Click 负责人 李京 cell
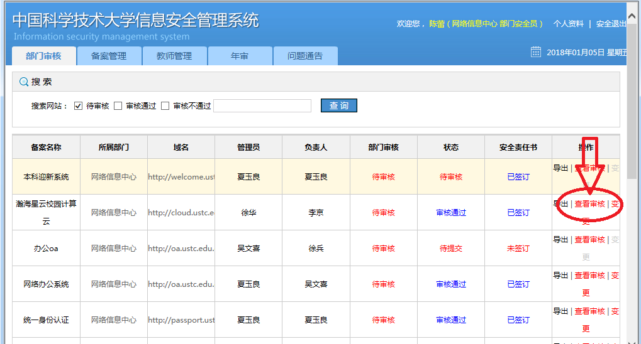Viewport: 641px width, 344px height. click(x=316, y=213)
